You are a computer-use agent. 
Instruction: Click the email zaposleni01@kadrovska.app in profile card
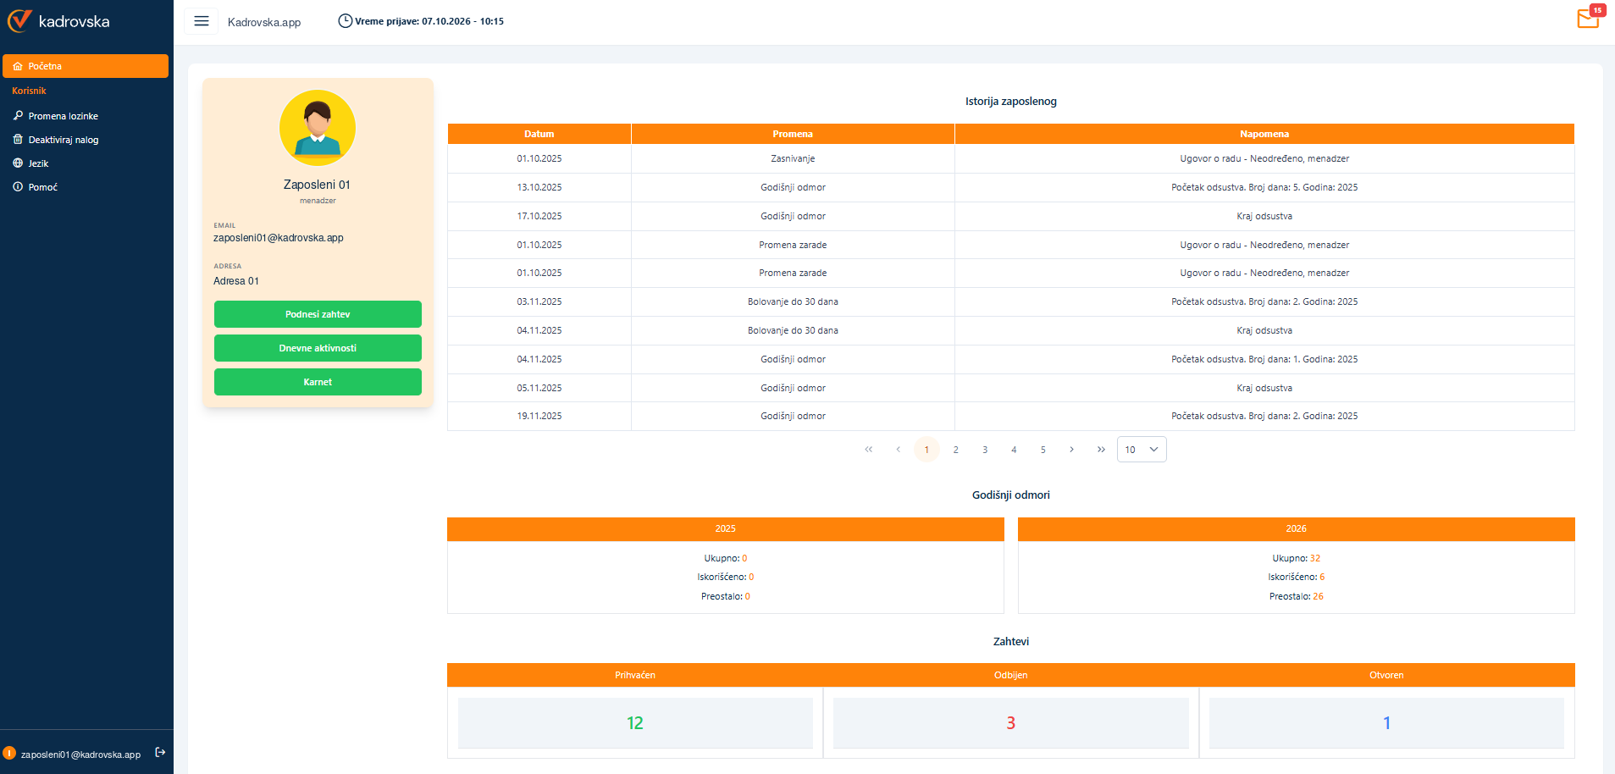click(279, 238)
